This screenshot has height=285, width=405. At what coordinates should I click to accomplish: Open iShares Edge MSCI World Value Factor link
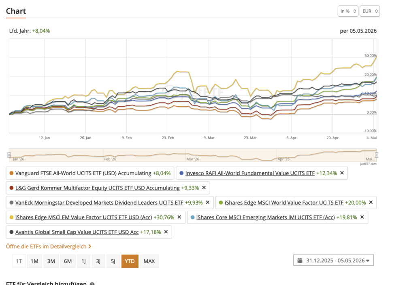[284, 203]
